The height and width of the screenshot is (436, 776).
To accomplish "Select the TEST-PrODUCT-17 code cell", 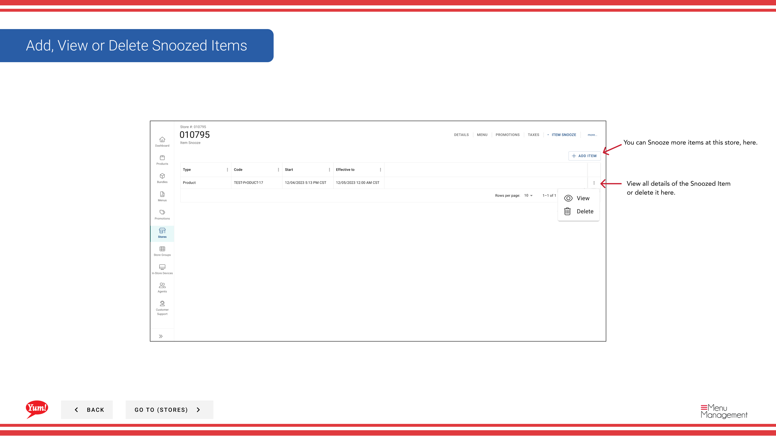I will (x=257, y=183).
